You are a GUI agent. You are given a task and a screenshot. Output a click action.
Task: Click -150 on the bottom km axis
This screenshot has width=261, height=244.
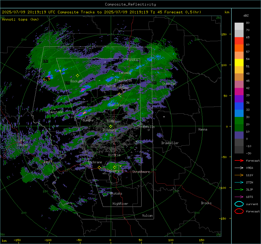click(17, 240)
